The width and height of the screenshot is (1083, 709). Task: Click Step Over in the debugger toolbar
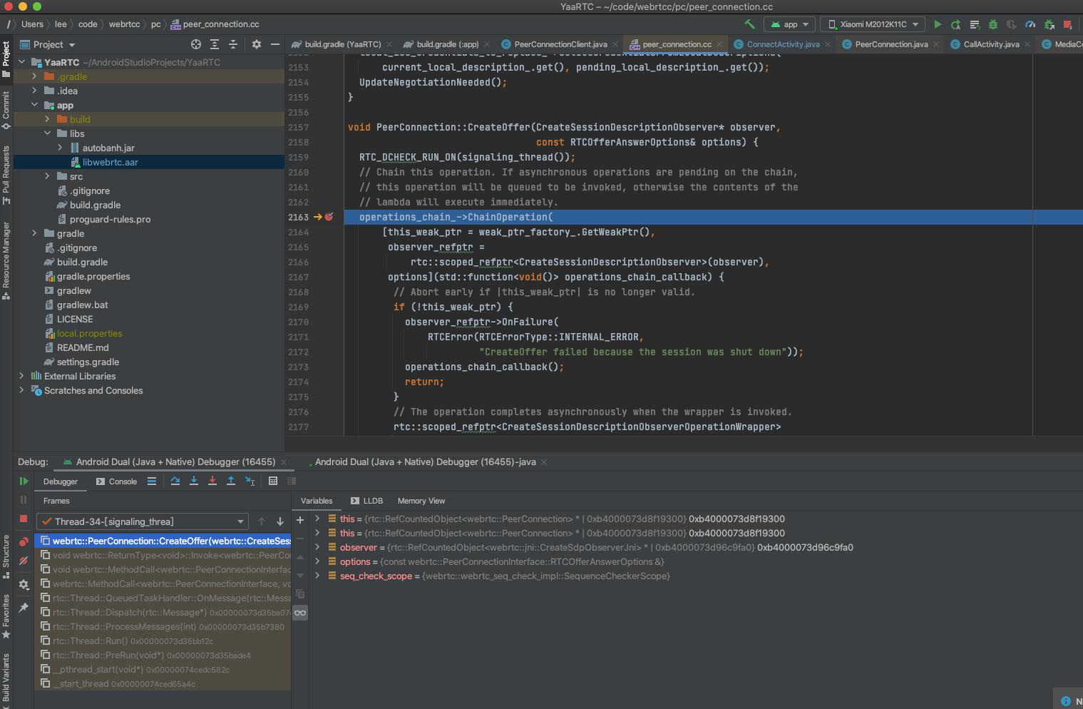coord(175,481)
